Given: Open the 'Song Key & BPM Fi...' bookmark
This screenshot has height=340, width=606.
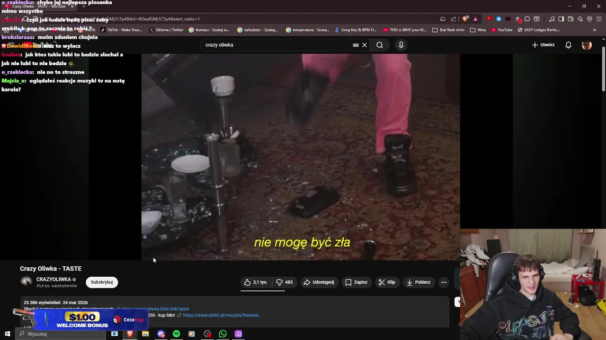Looking at the screenshot, I should point(355,30).
